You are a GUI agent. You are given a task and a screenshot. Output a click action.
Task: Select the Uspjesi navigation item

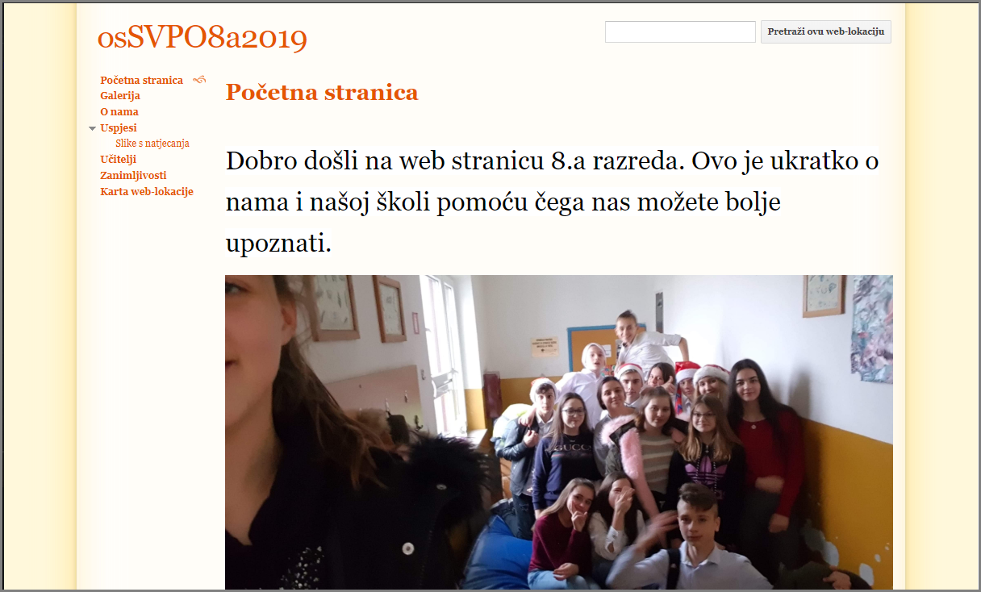click(x=119, y=127)
